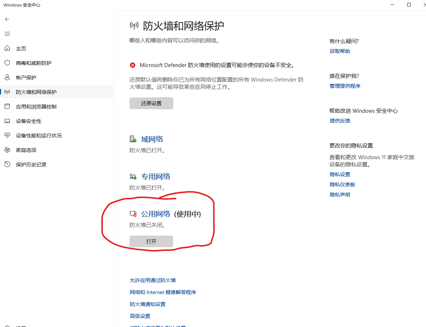Click the 更改你的隐私设置 heading

click(x=351, y=146)
